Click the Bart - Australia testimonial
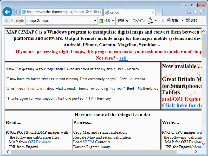The width and height of the screenshot is (208, 156). click(75, 79)
